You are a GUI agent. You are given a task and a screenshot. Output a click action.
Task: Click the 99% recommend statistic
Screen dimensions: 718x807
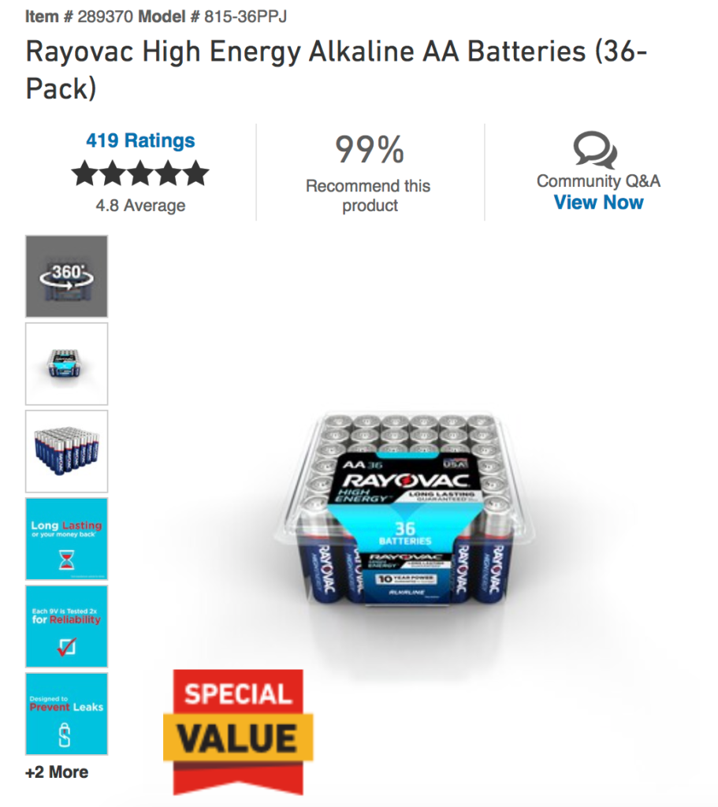click(370, 150)
